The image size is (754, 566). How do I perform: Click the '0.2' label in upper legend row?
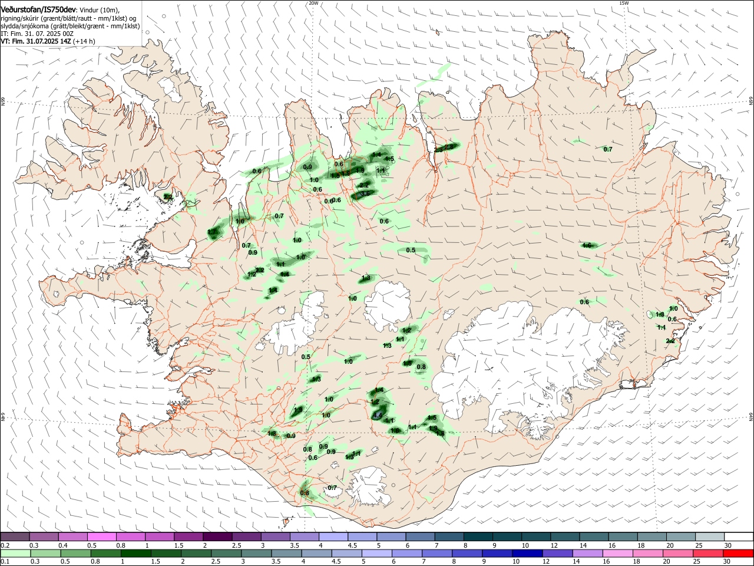click(x=5, y=545)
